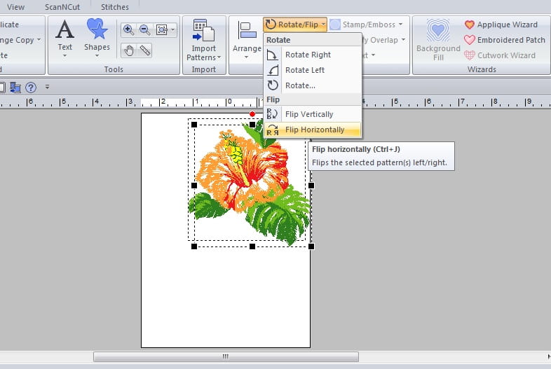Open the fit-to-window zoom dropdown arrow
The width and height of the screenshot is (551, 369).
(x=172, y=29)
